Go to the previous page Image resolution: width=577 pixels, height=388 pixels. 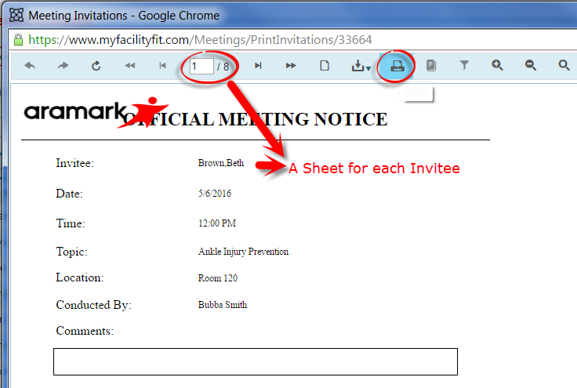(x=162, y=66)
